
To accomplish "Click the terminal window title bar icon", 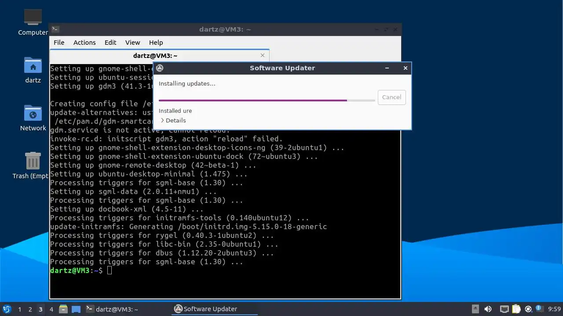I will 55,29.
